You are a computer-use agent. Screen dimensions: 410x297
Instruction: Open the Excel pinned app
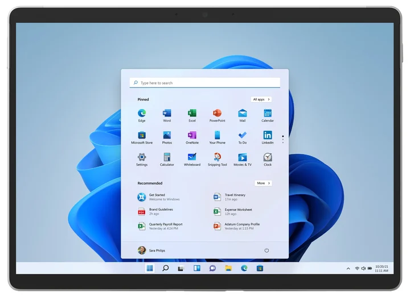[x=192, y=114]
